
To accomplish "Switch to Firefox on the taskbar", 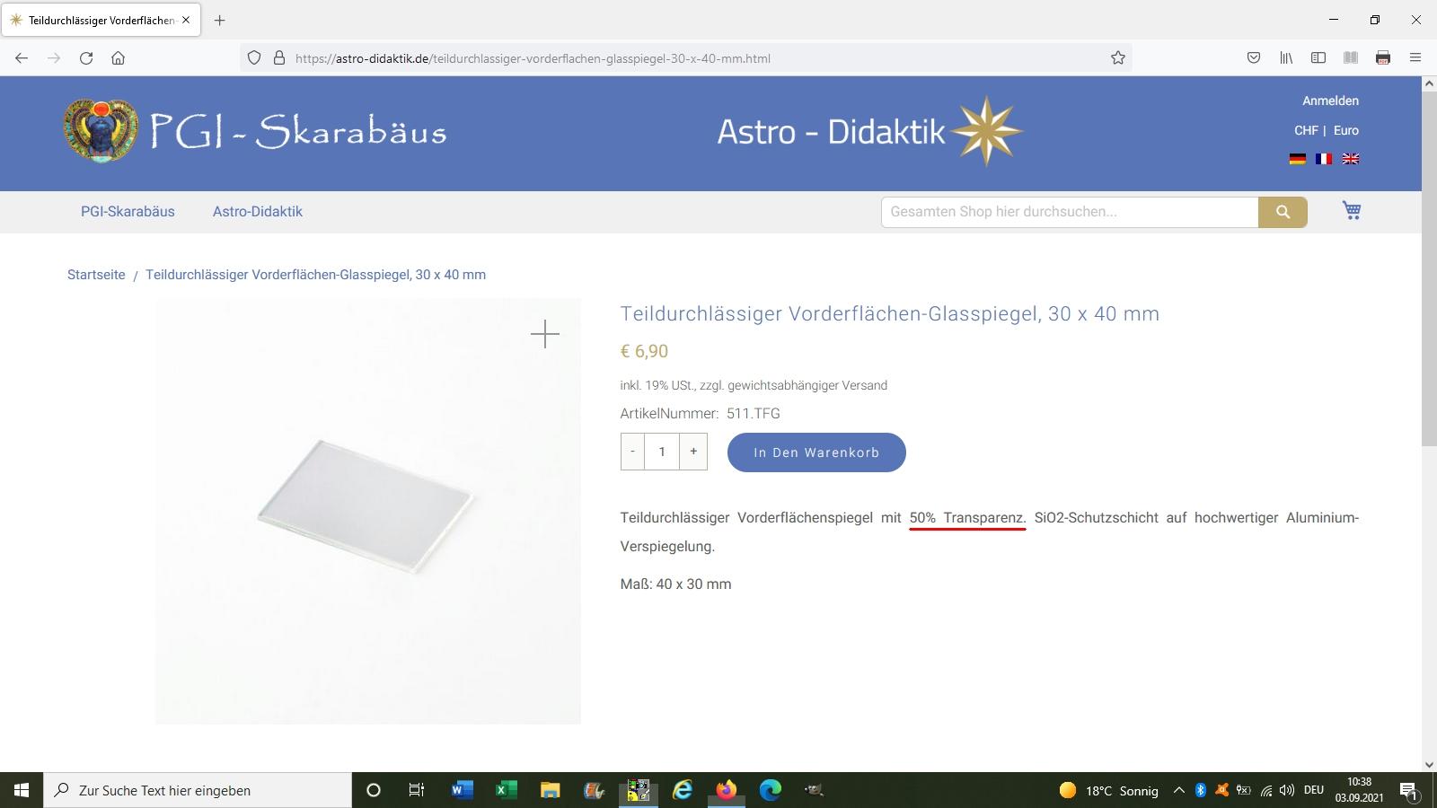I will 727,790.
